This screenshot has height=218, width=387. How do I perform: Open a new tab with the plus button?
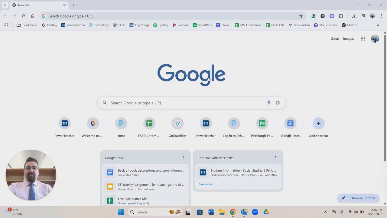74,5
